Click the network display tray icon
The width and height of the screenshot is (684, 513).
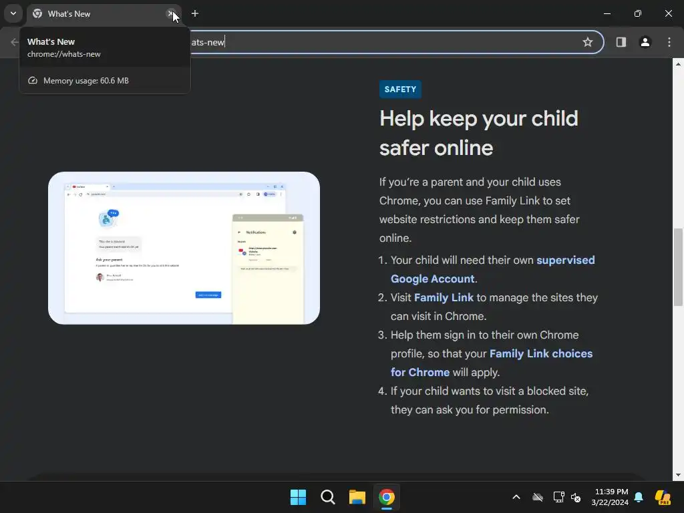pyautogui.click(x=559, y=497)
